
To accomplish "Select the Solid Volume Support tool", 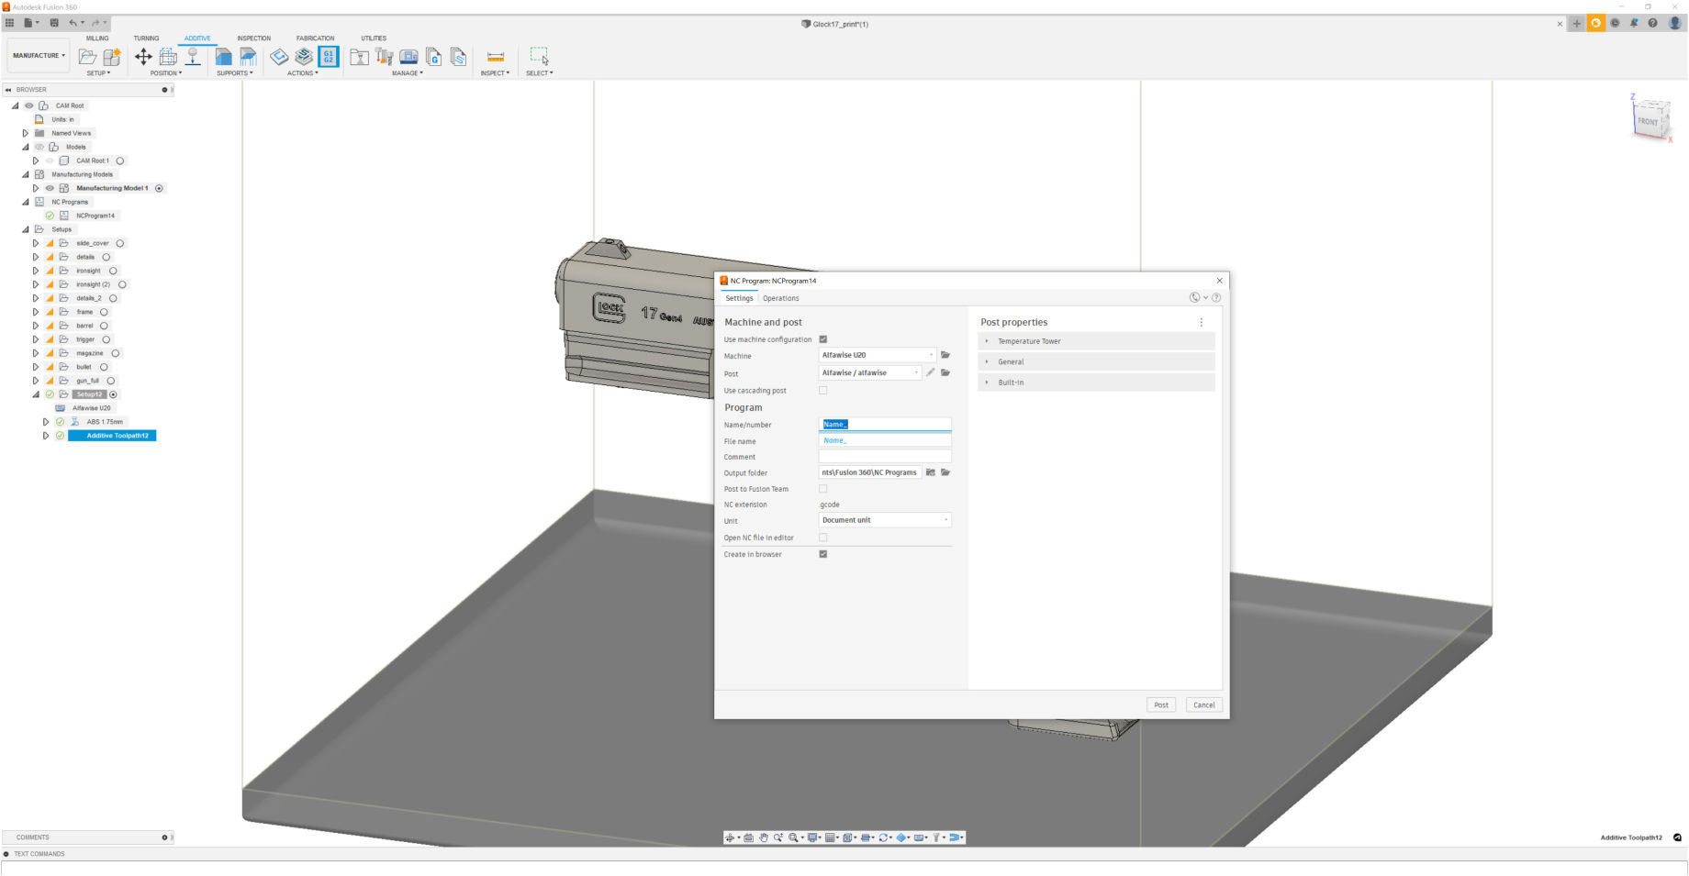I will [x=223, y=57].
